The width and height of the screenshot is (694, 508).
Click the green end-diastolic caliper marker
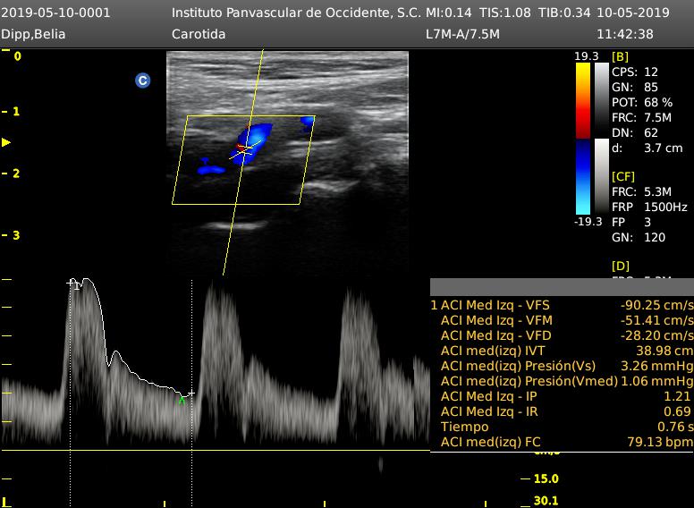[182, 401]
